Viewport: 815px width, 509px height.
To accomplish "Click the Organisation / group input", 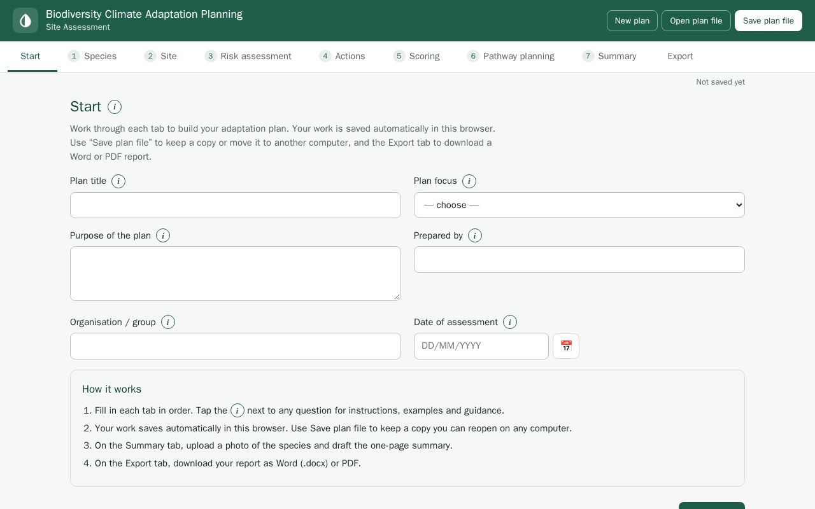I will (236, 346).
